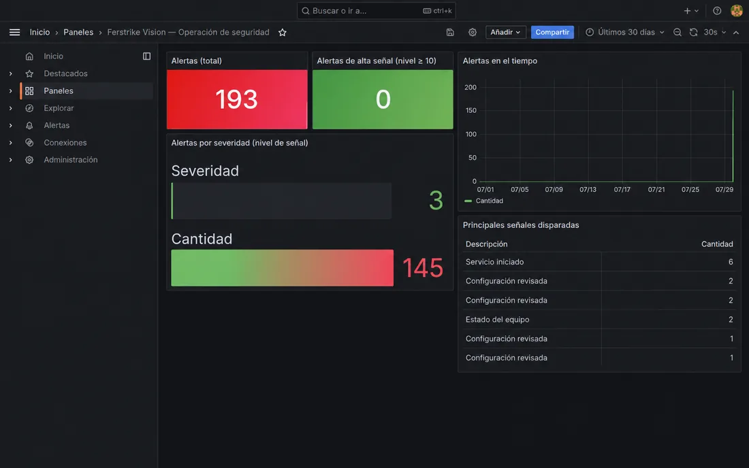The image size is (749, 468).
Task: Click the Paneles grid icon
Action: click(29, 90)
